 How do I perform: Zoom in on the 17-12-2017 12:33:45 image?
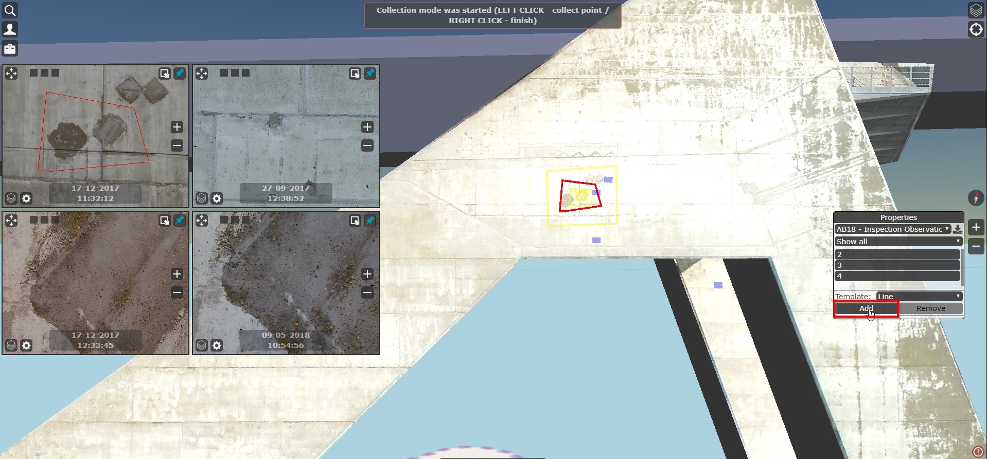[177, 274]
